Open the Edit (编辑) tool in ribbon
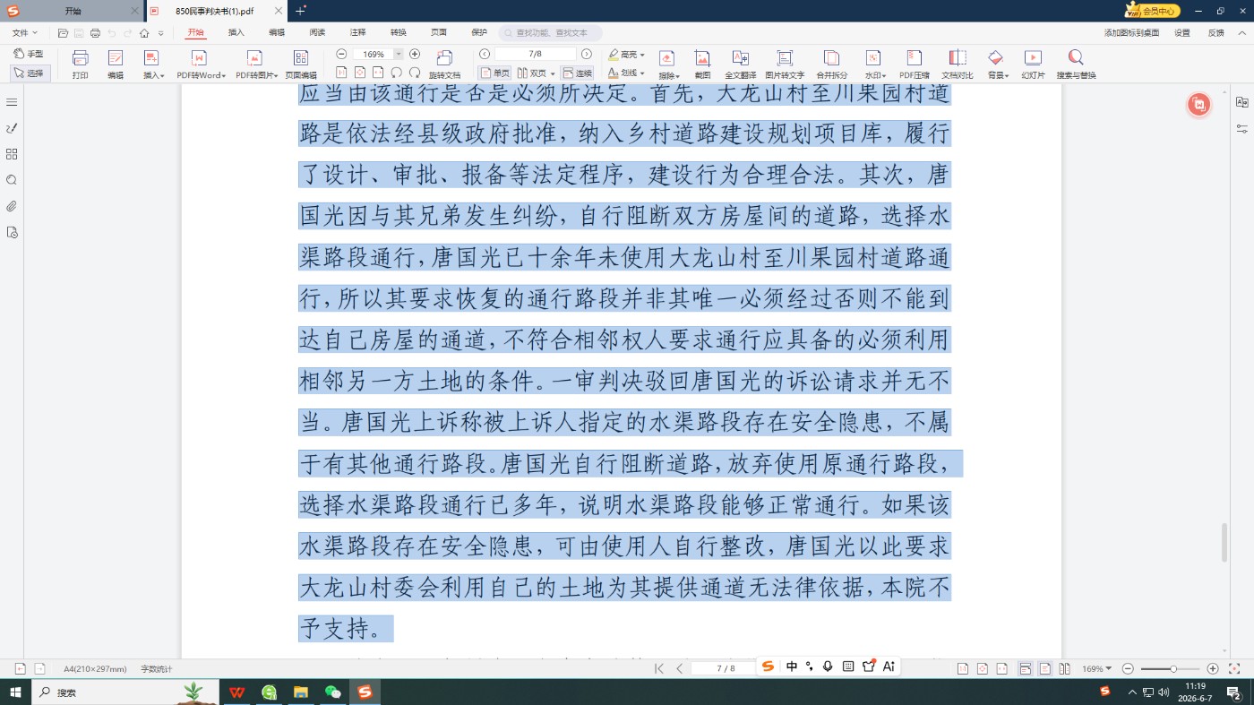Viewport: 1254px width, 705px height. pyautogui.click(x=116, y=64)
